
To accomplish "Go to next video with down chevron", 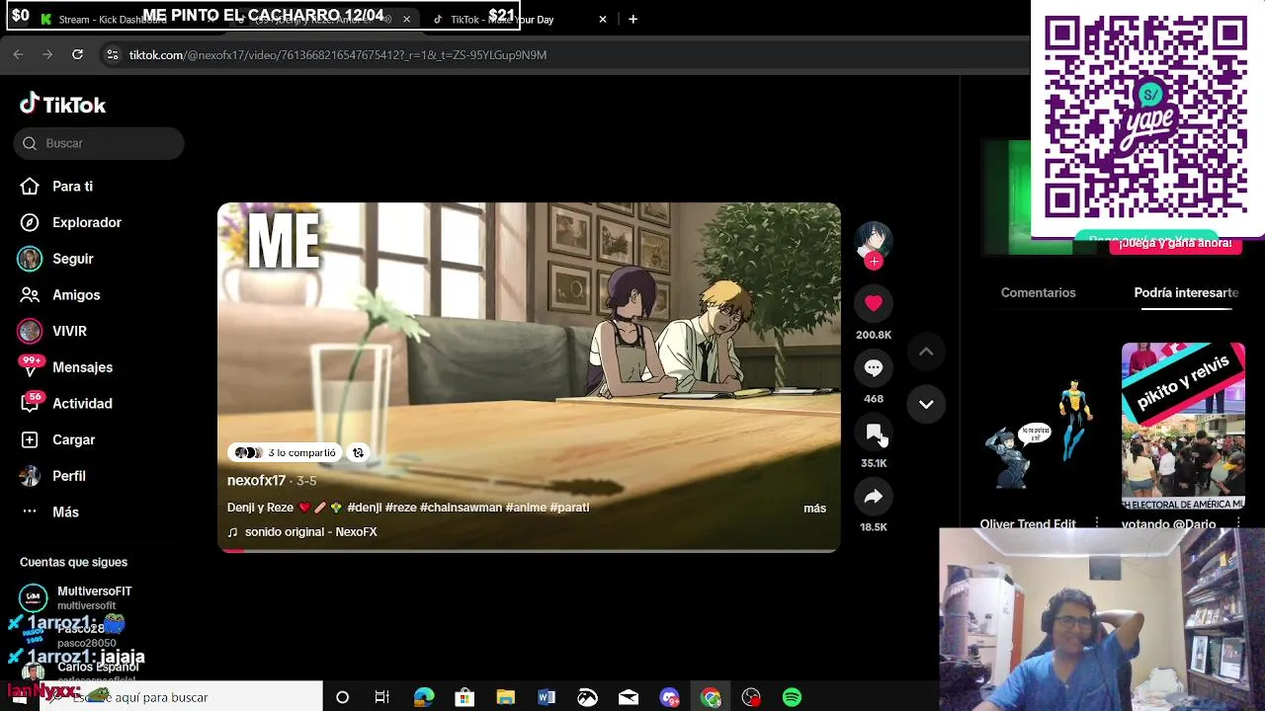I will pos(926,404).
